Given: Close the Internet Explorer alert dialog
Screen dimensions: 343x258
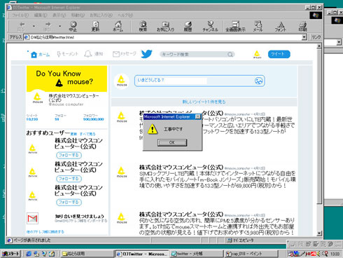Looking at the screenshot, I should tap(197, 116).
